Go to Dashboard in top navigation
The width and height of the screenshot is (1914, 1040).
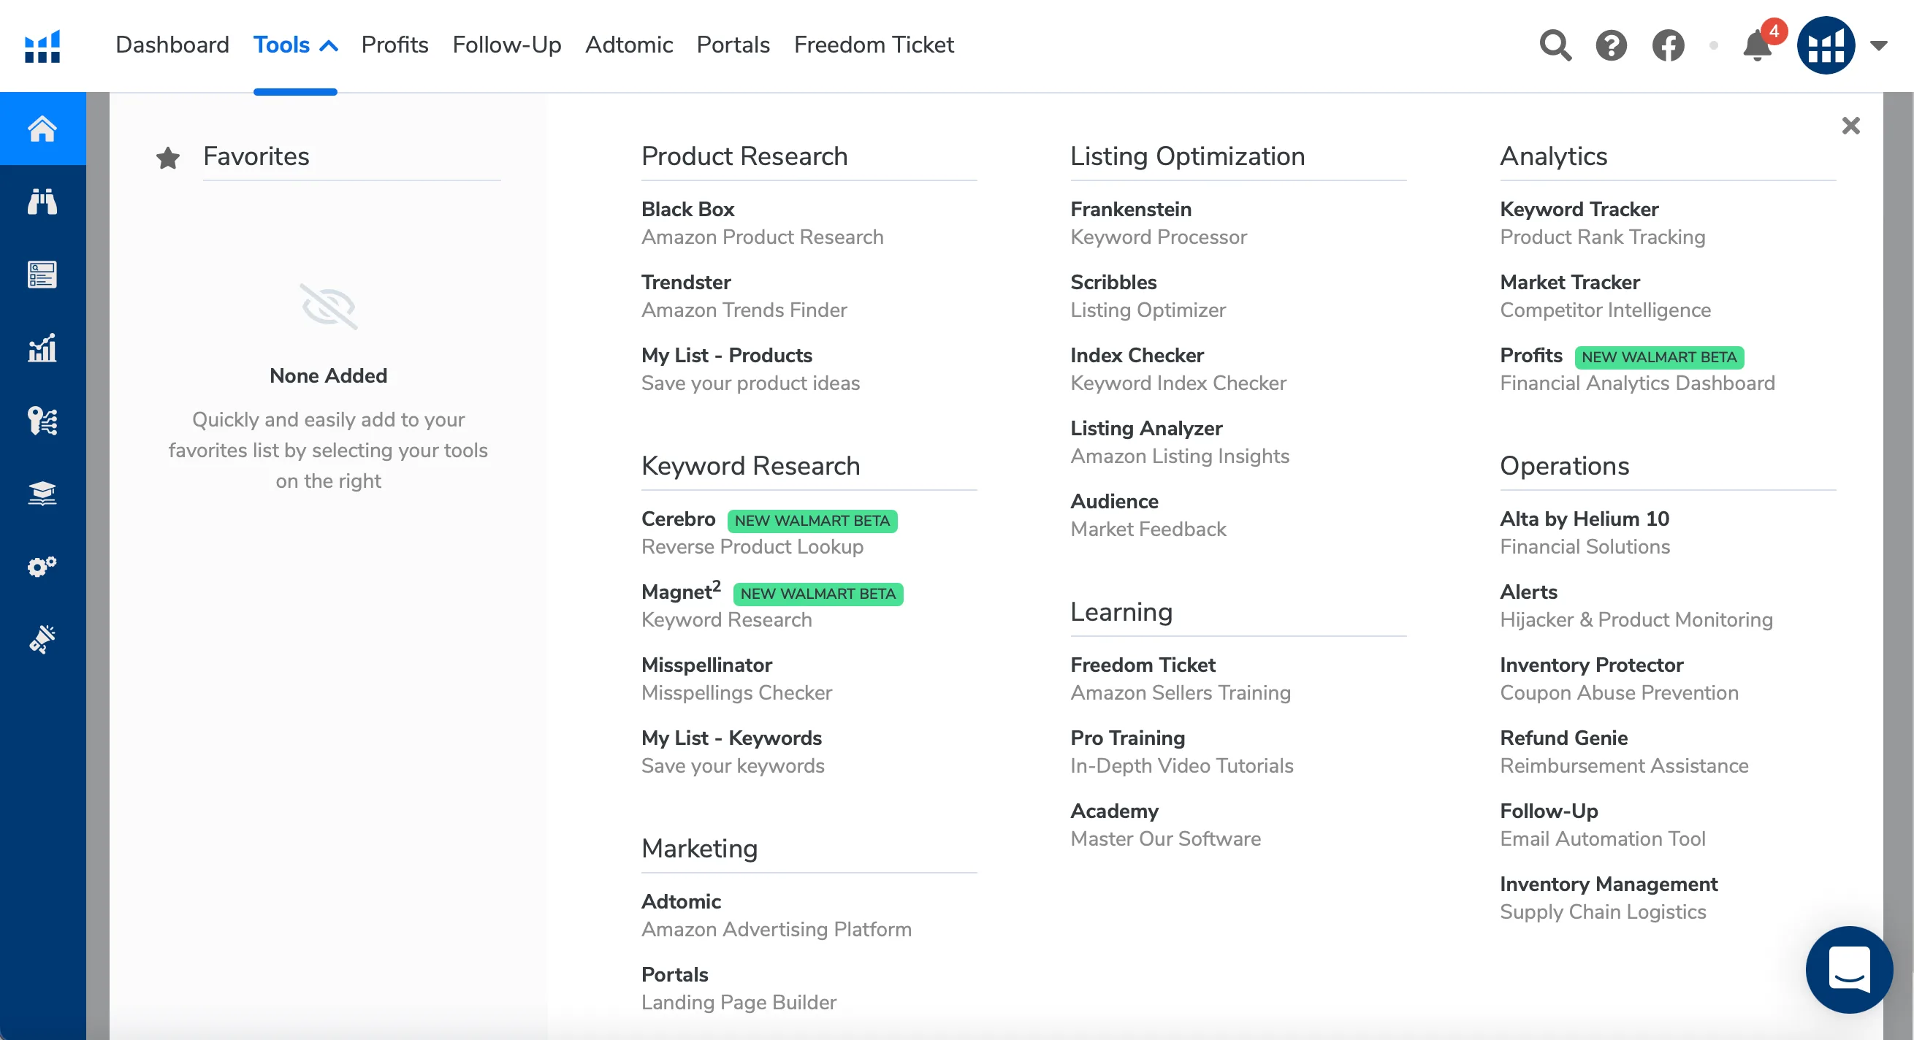[172, 45]
